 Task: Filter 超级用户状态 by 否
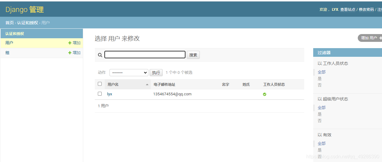(319, 121)
